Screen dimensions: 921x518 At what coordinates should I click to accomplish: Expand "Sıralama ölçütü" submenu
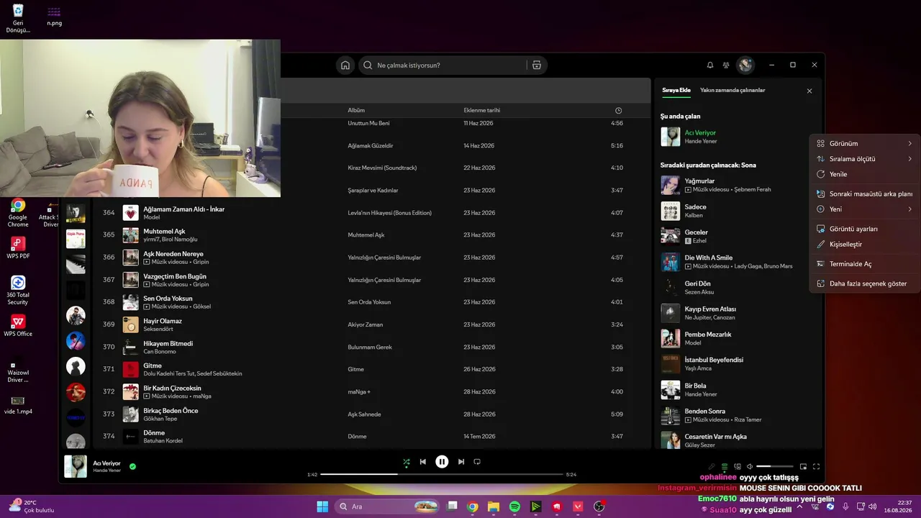pos(864,159)
